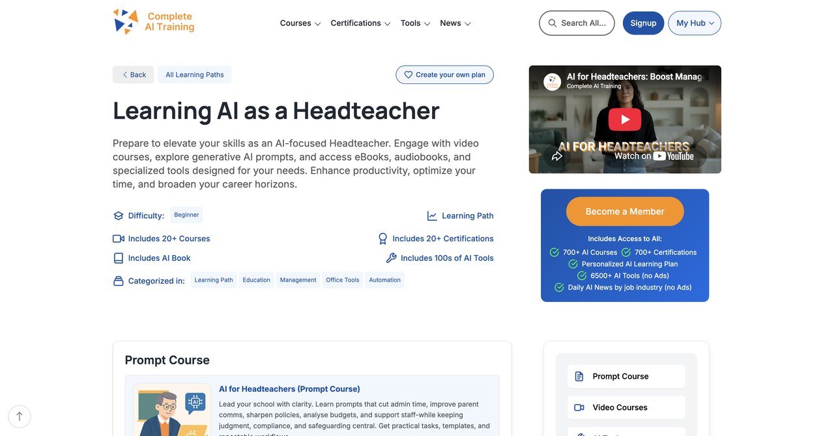Select the Learning Path category tag
The width and height of the screenshot is (834, 436).
[x=214, y=280]
